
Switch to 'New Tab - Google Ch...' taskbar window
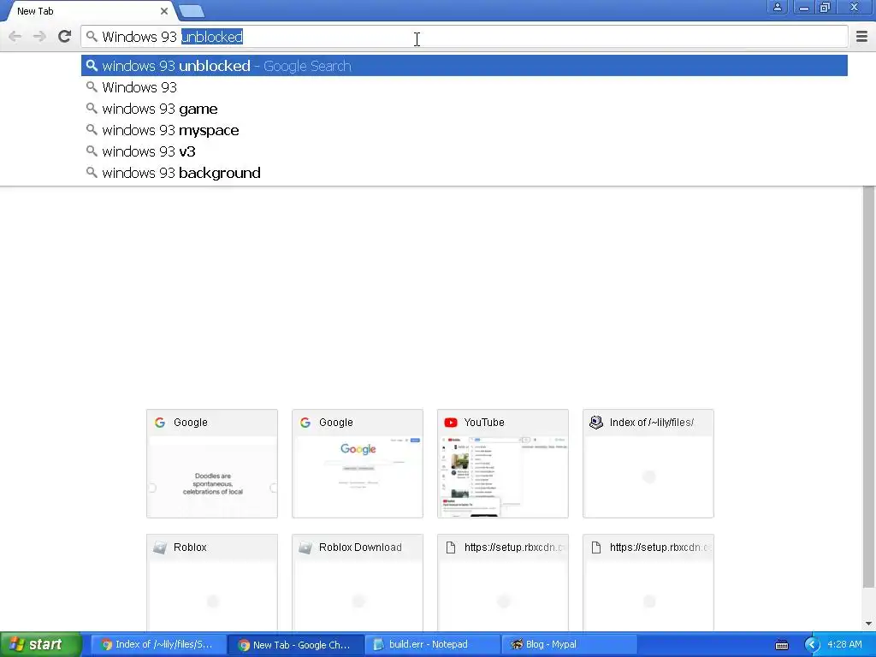point(295,645)
